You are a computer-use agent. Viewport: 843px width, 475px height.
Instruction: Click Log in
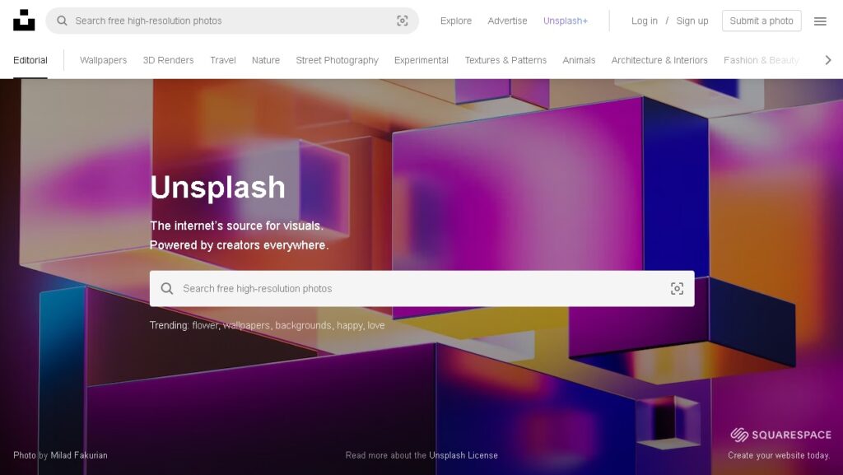pyautogui.click(x=644, y=21)
